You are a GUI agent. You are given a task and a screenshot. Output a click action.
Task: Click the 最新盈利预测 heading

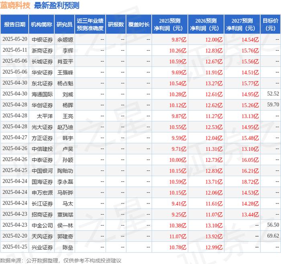point(57,5)
